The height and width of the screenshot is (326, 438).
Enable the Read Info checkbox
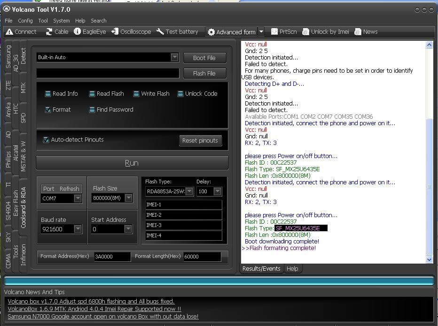48,94
